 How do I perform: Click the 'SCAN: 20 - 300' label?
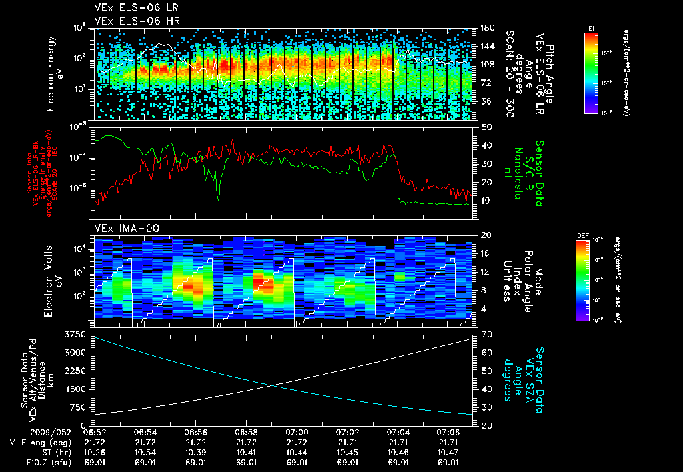pos(509,74)
